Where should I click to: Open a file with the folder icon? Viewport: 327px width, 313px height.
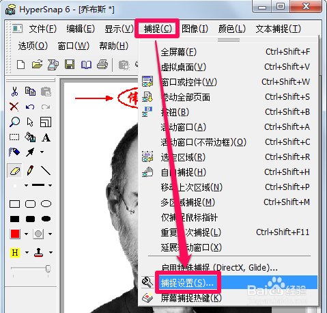click(x=37, y=64)
